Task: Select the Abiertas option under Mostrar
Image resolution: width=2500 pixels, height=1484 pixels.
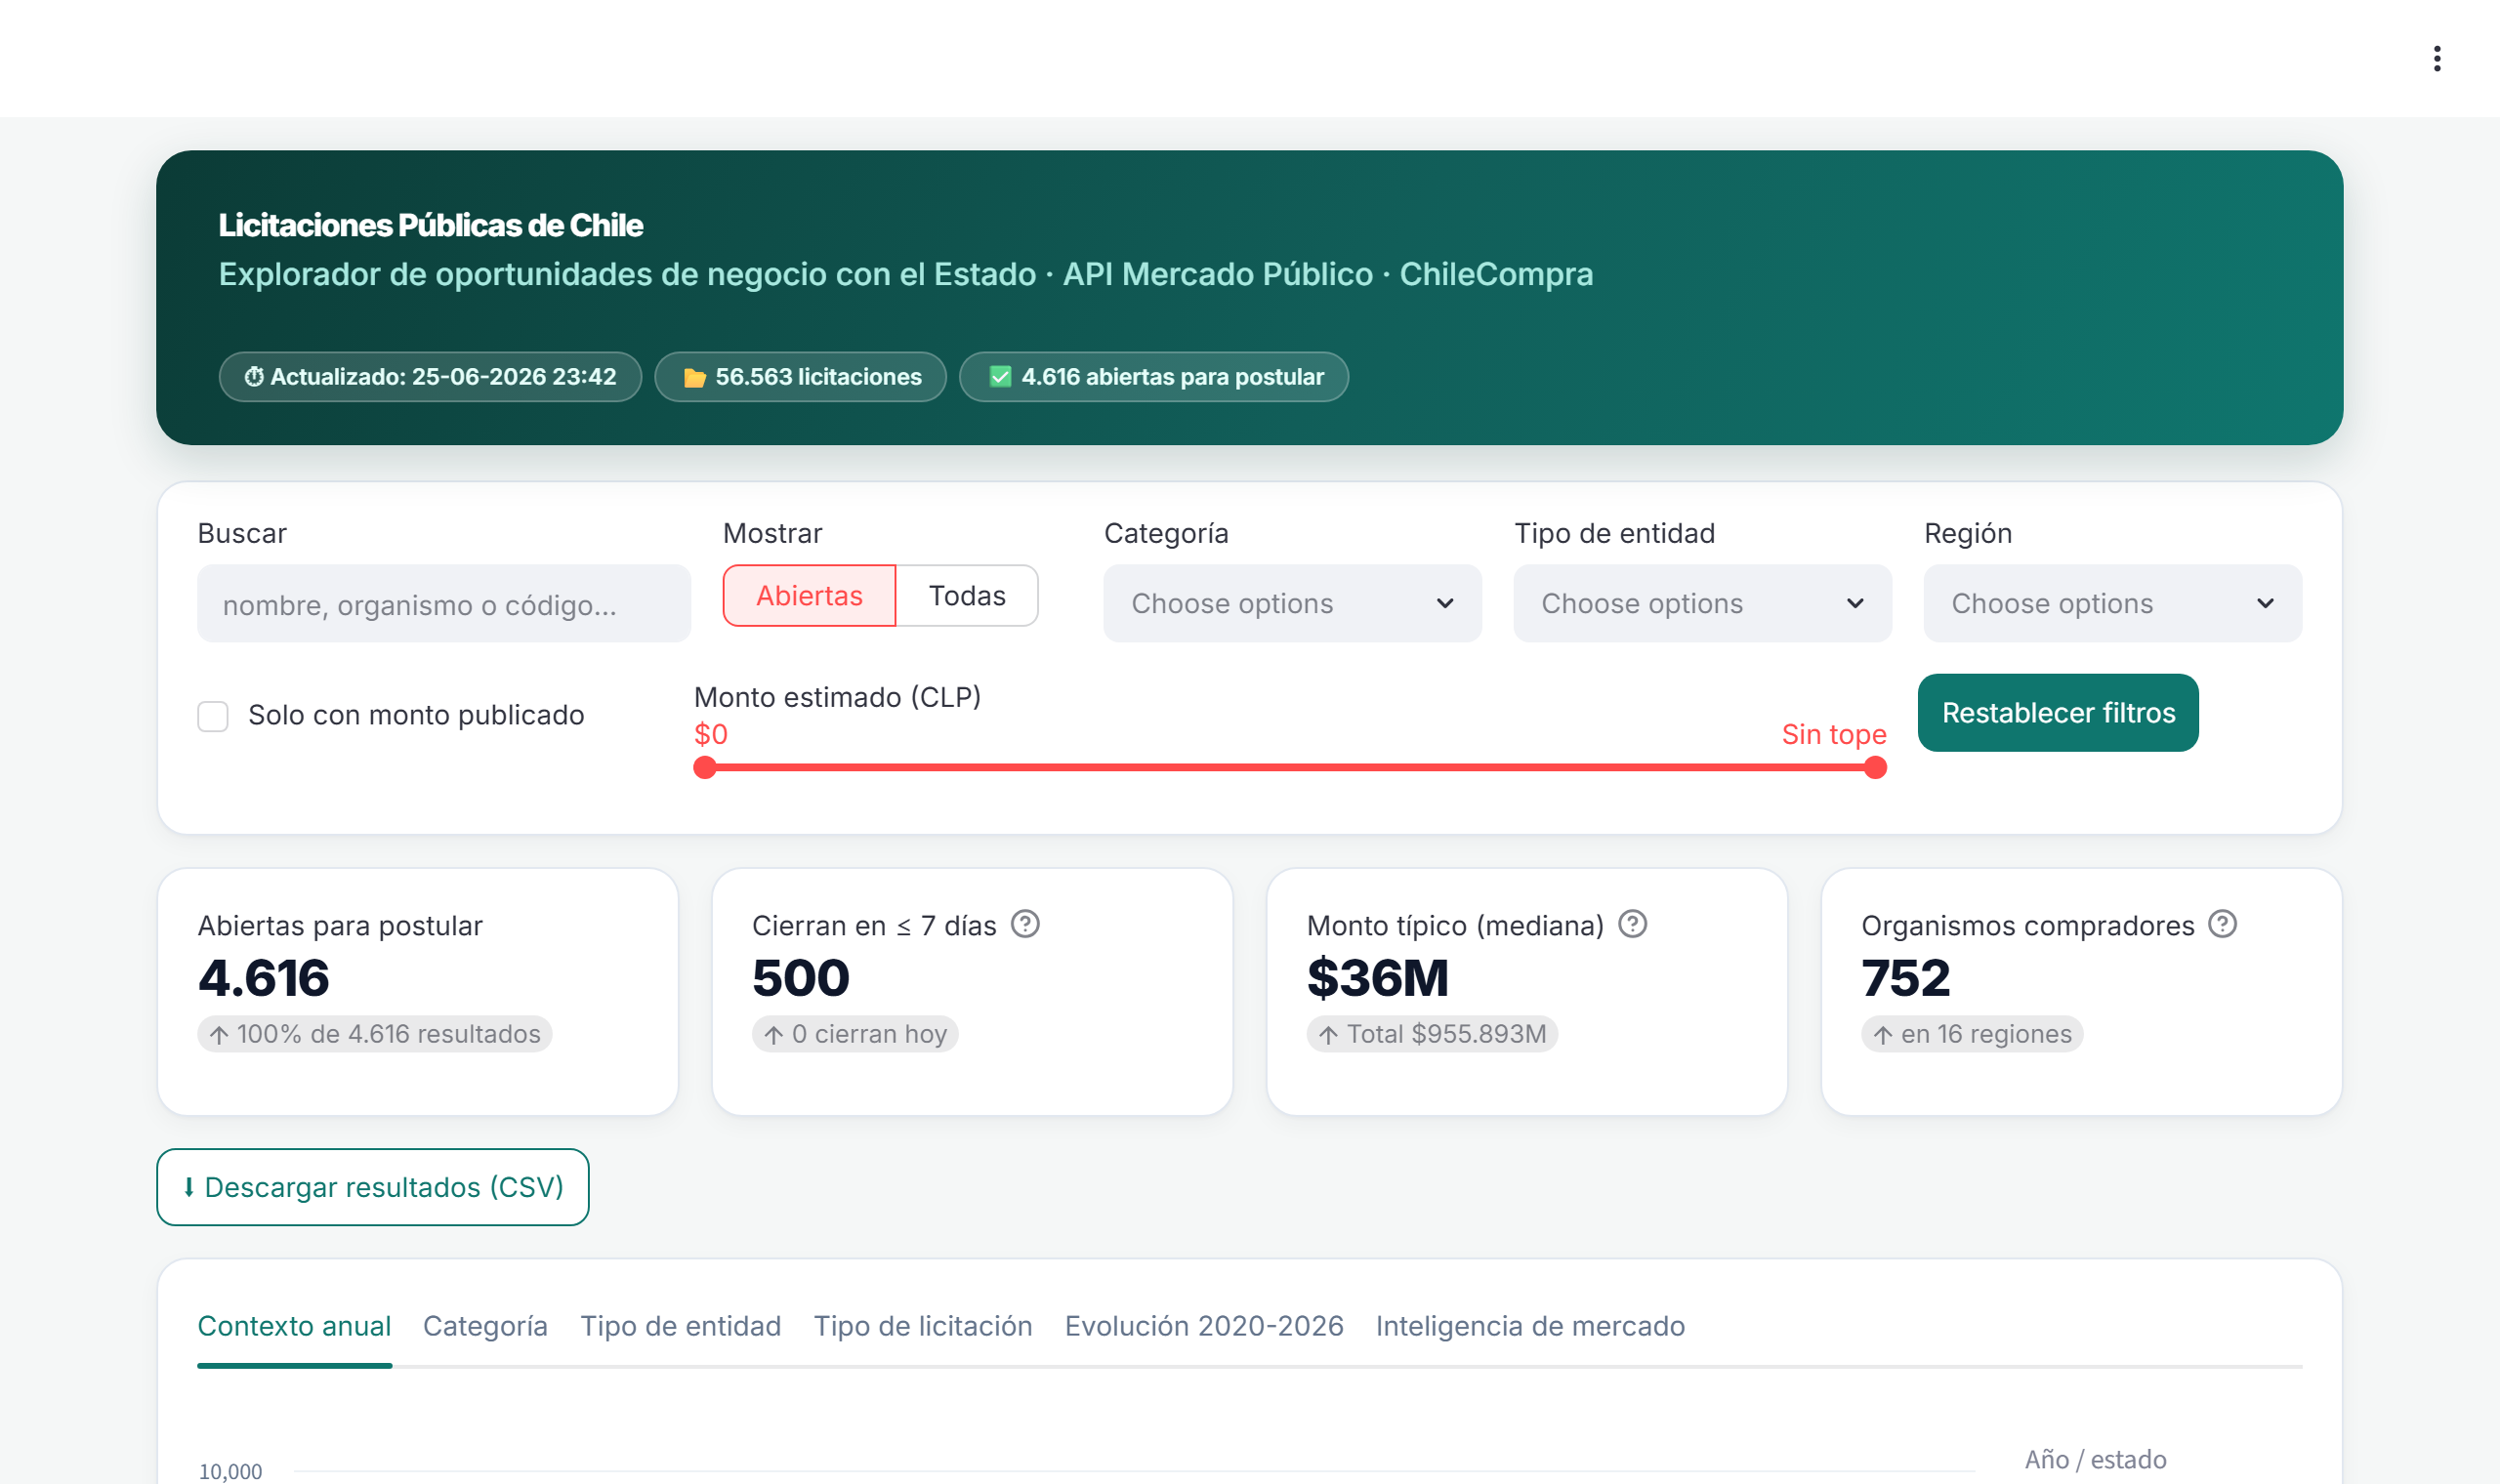Action: pyautogui.click(x=809, y=596)
